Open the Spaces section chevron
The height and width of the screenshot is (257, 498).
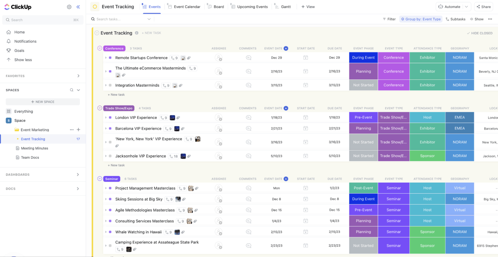point(78,90)
